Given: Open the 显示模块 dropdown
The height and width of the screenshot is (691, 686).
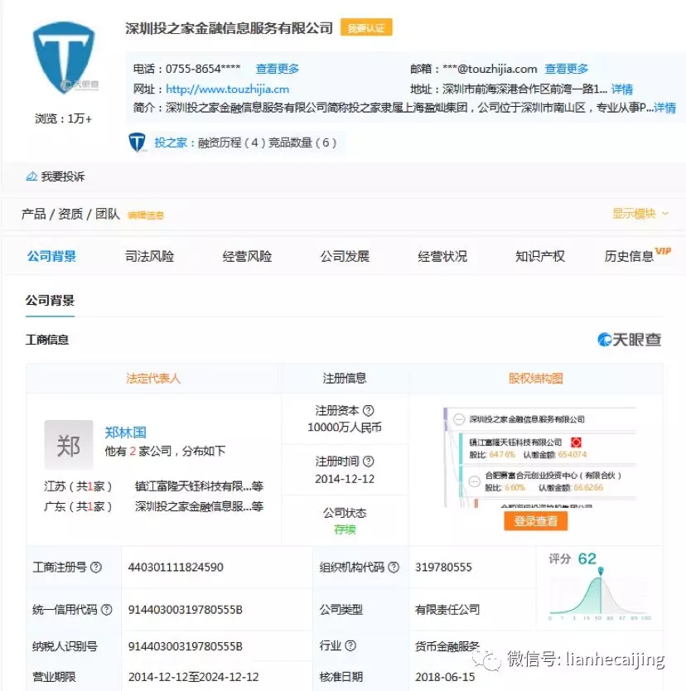Looking at the screenshot, I should tap(636, 213).
